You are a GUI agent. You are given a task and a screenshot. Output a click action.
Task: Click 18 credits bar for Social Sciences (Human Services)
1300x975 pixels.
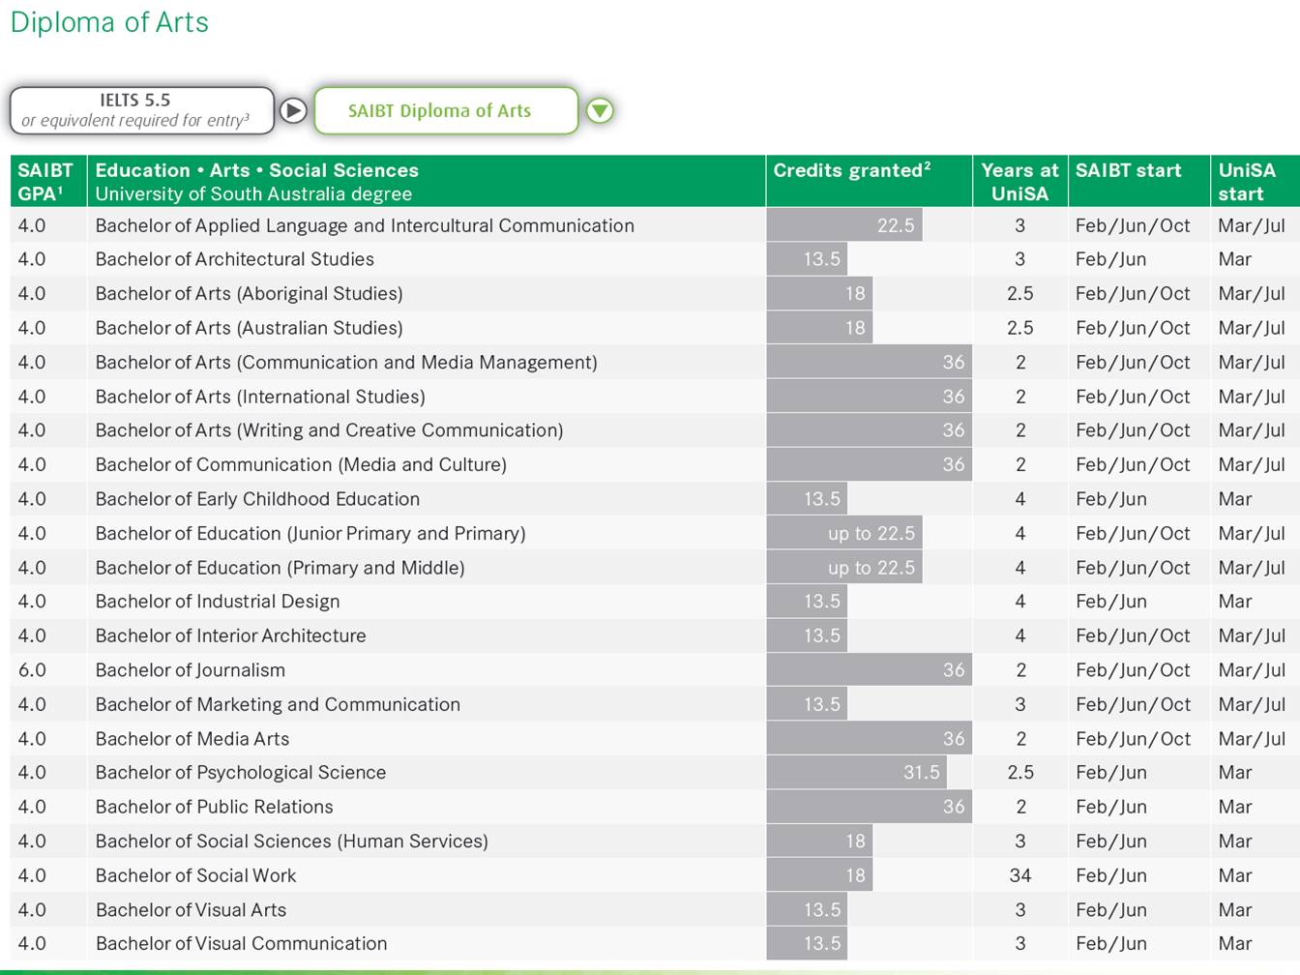point(819,842)
